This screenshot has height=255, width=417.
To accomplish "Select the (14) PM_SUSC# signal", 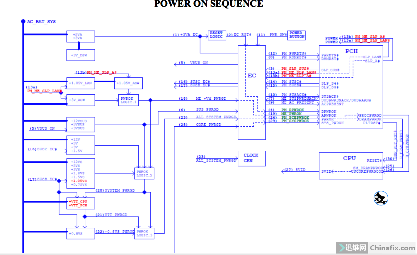I will point(285,81).
